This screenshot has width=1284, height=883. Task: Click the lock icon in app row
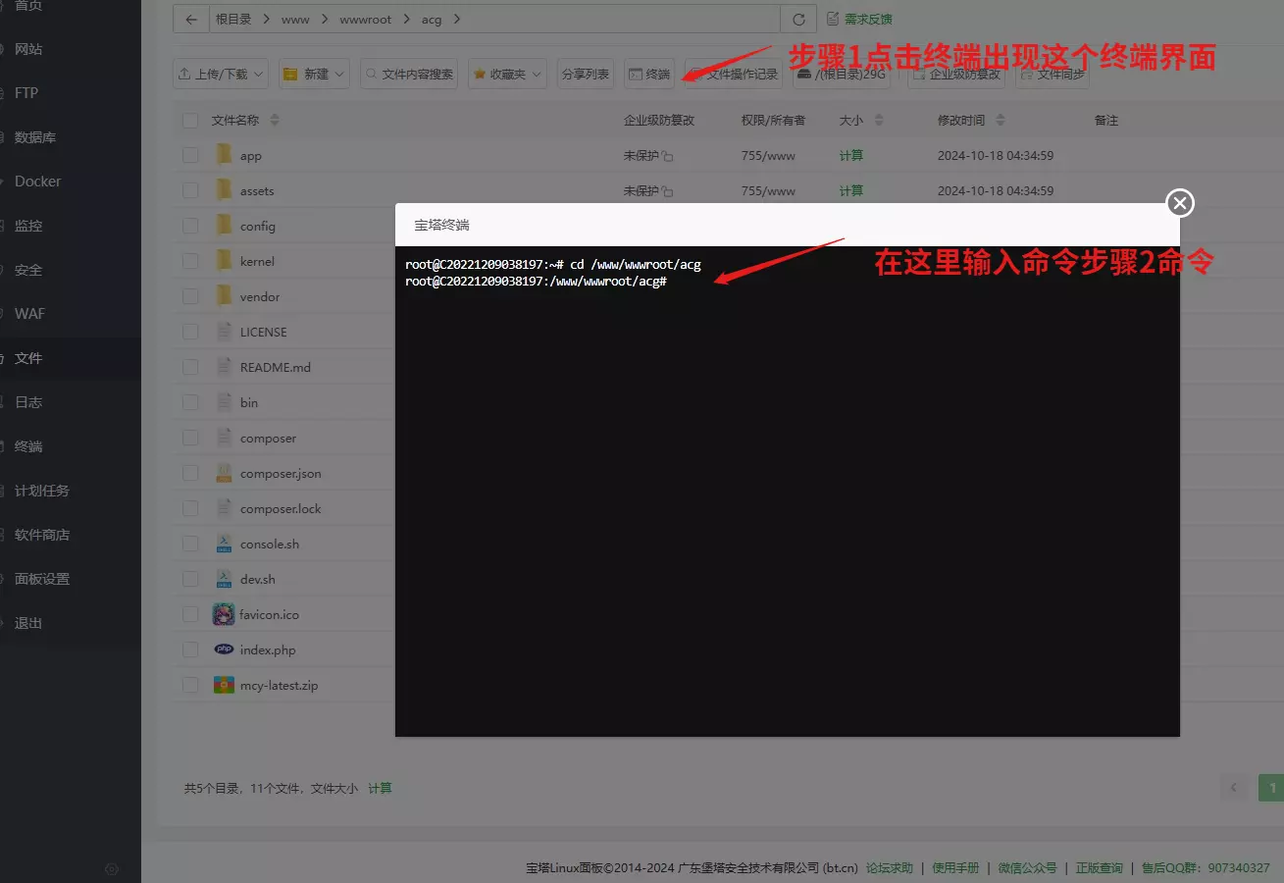click(668, 156)
